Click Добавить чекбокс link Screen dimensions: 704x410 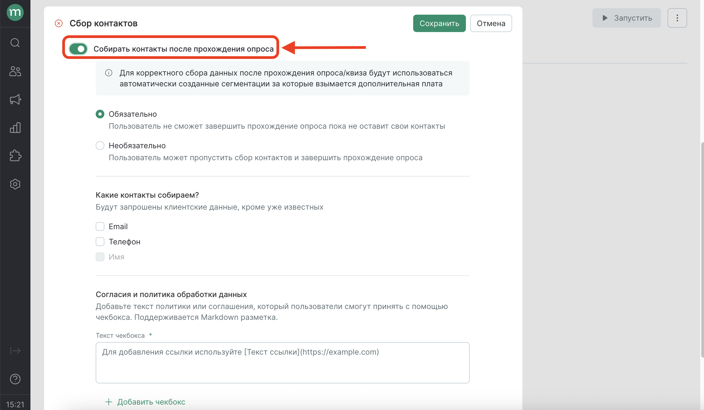145,402
